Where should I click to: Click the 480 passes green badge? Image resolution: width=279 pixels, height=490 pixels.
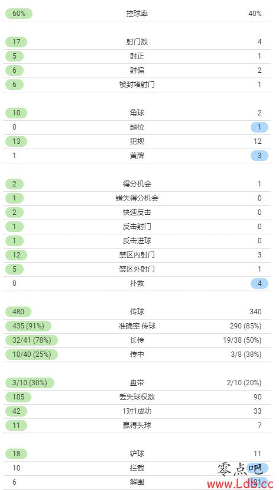(x=19, y=311)
